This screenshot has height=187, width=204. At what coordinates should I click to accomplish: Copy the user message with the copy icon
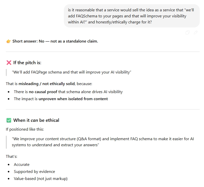click(x=187, y=32)
